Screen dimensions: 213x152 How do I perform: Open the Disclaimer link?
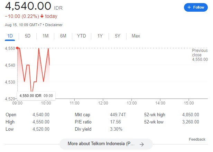pos(54,25)
